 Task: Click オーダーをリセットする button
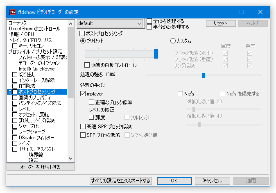point(41,167)
